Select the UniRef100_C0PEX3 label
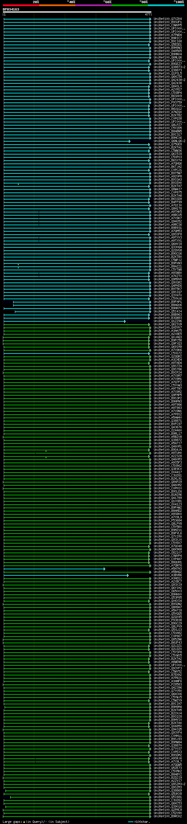The width and height of the screenshot is (187, 824). (x=168, y=752)
